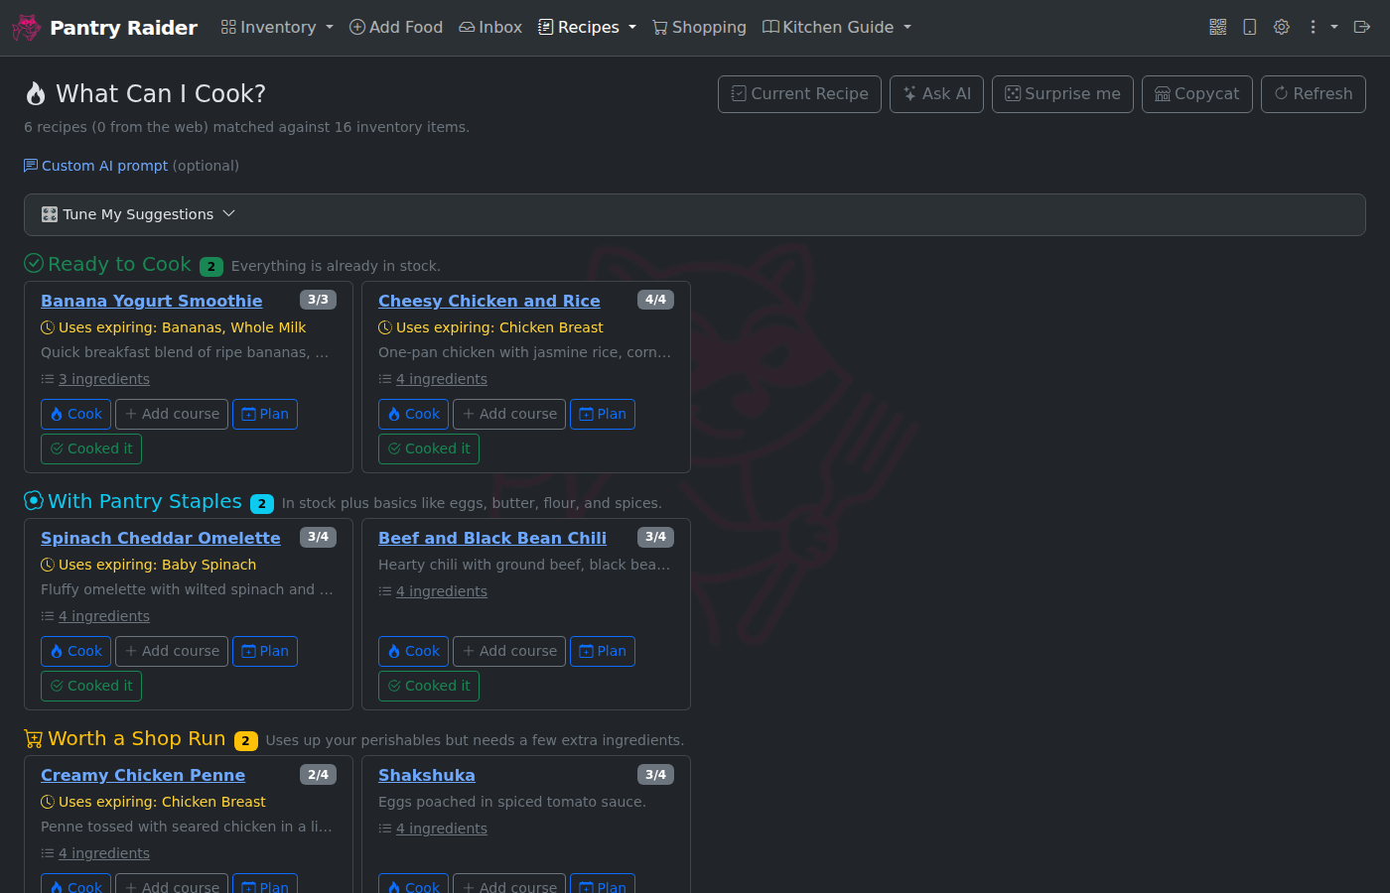Click the Ask AI button
This screenshot has height=893, width=1390.
coord(936,94)
